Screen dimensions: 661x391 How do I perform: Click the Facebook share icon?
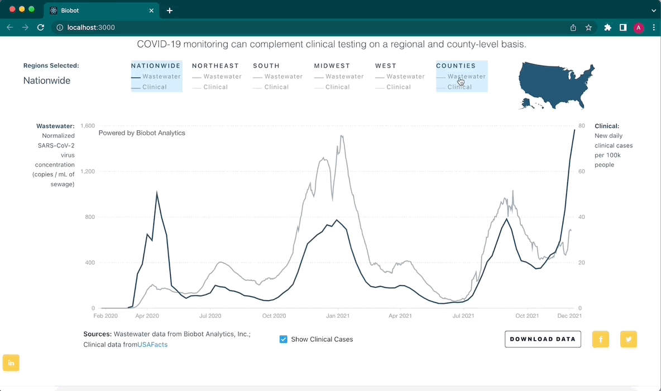coord(601,339)
